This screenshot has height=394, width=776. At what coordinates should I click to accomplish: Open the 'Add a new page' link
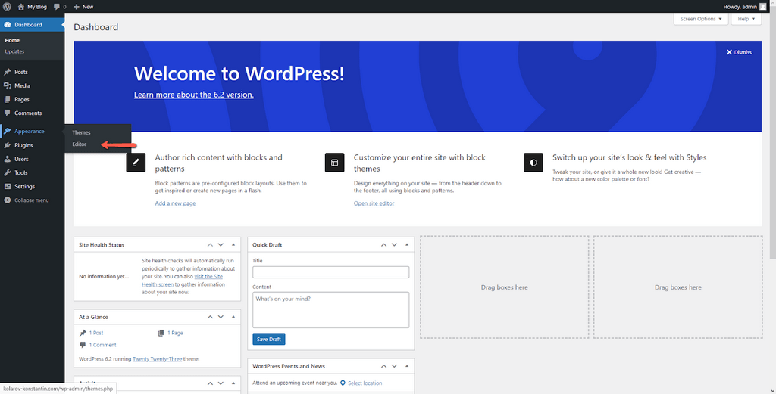(x=175, y=203)
